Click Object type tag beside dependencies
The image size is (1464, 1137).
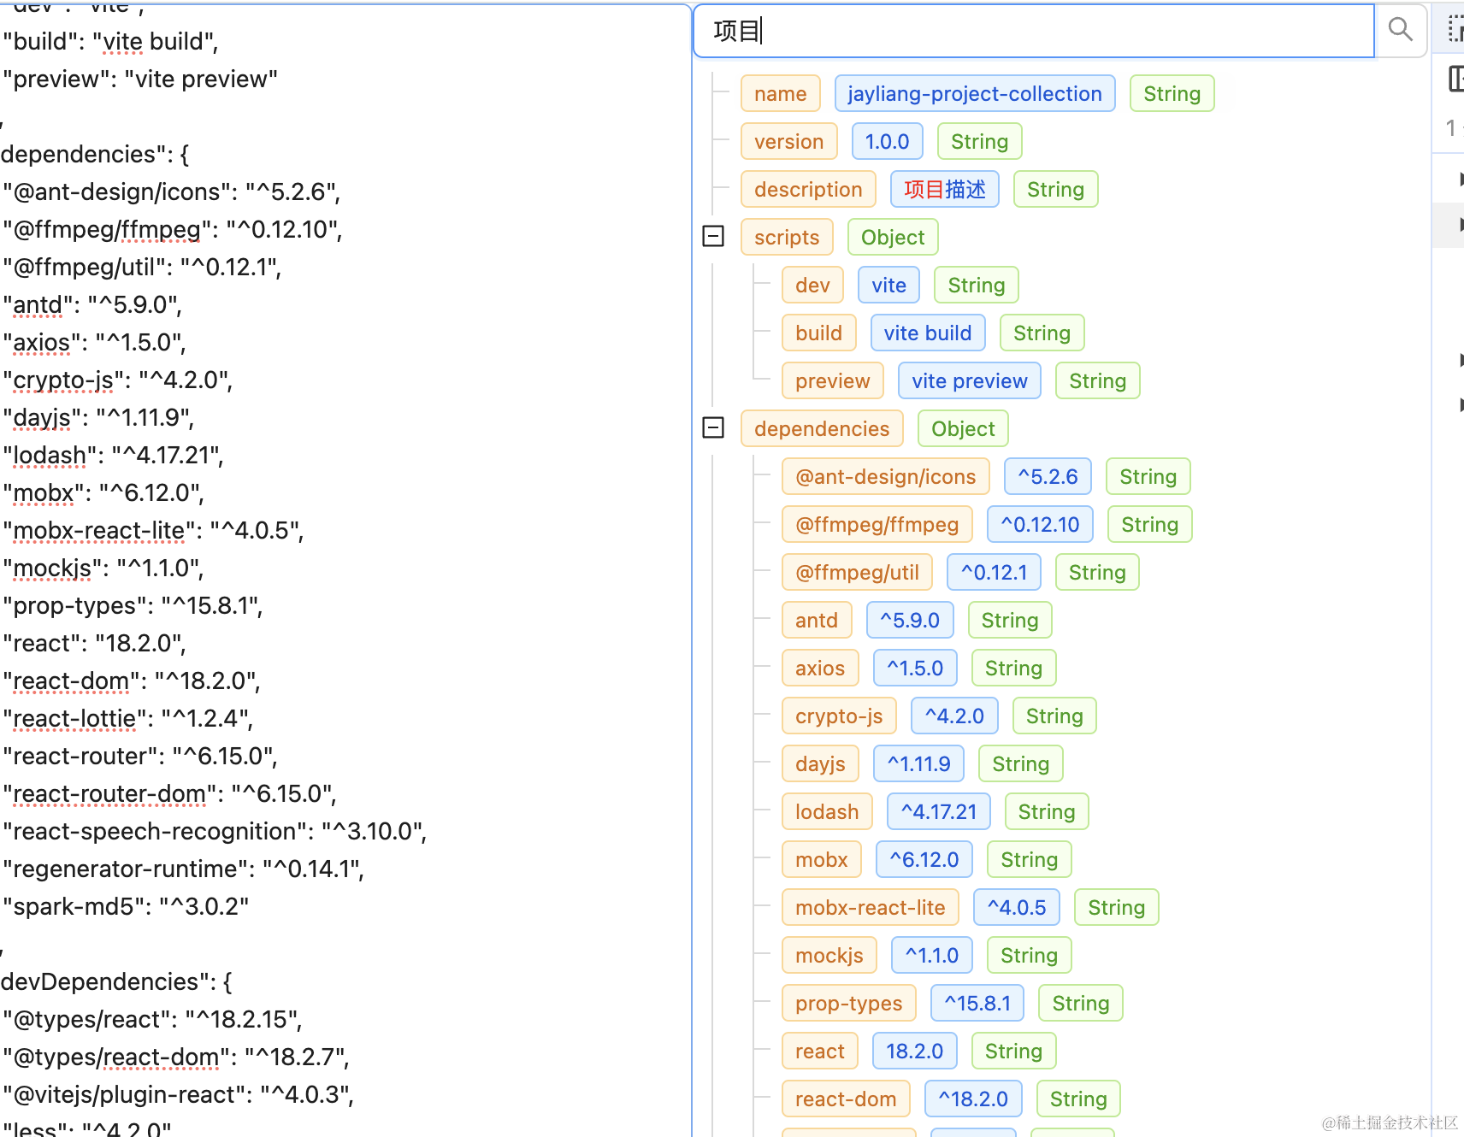point(963,429)
